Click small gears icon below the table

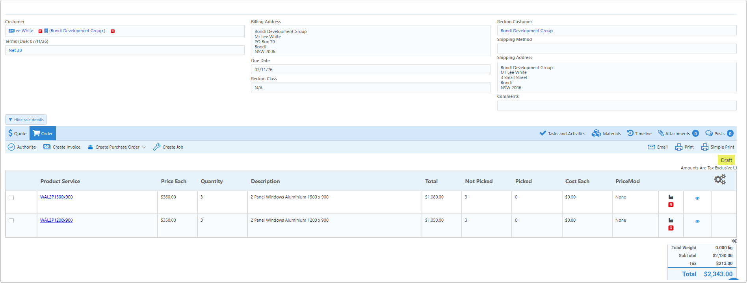(x=734, y=241)
